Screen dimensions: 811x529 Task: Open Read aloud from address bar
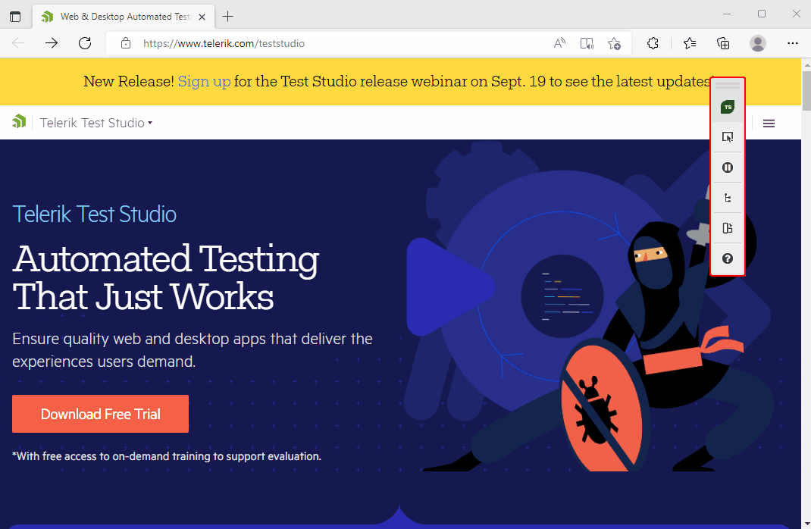(x=559, y=43)
